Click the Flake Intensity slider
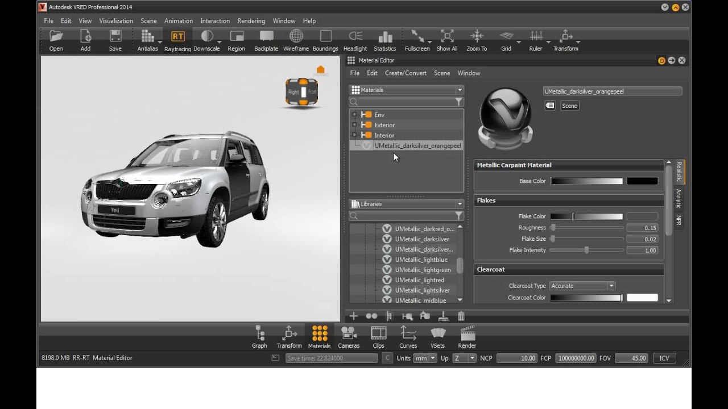728x409 pixels. click(x=586, y=250)
